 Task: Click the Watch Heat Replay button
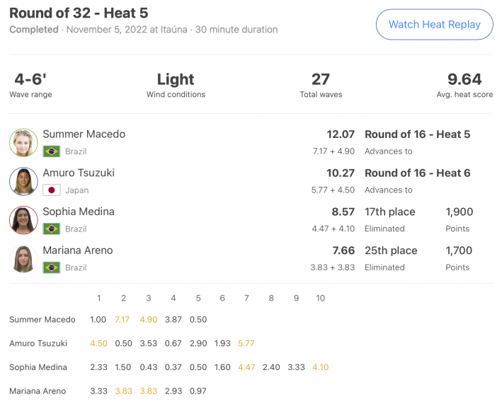(x=435, y=25)
